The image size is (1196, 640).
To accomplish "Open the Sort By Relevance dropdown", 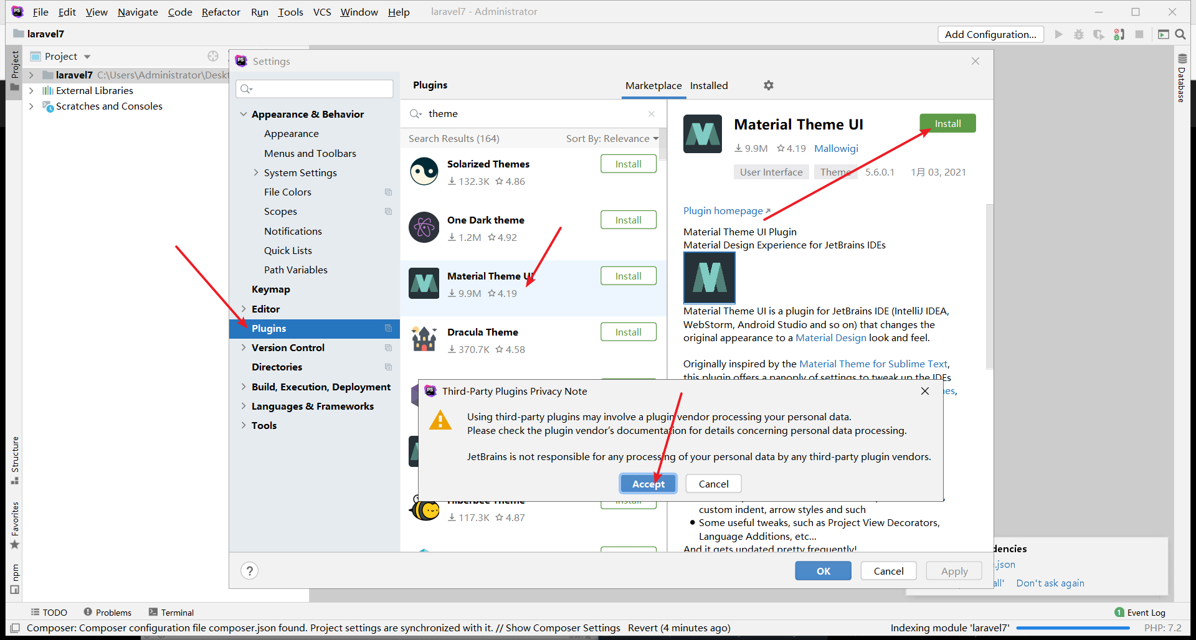I will click(612, 138).
